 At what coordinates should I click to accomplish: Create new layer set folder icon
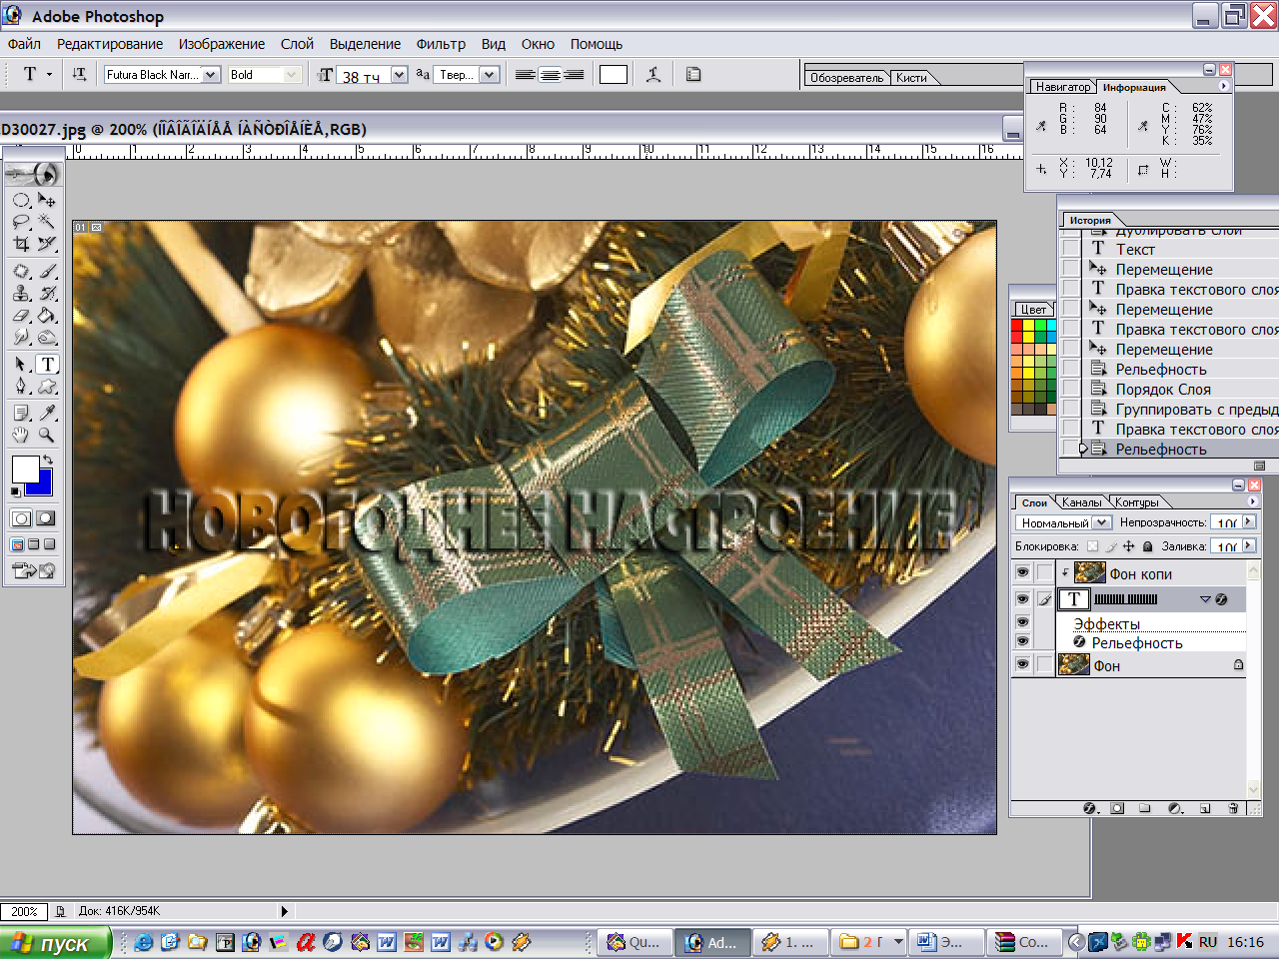[1145, 808]
